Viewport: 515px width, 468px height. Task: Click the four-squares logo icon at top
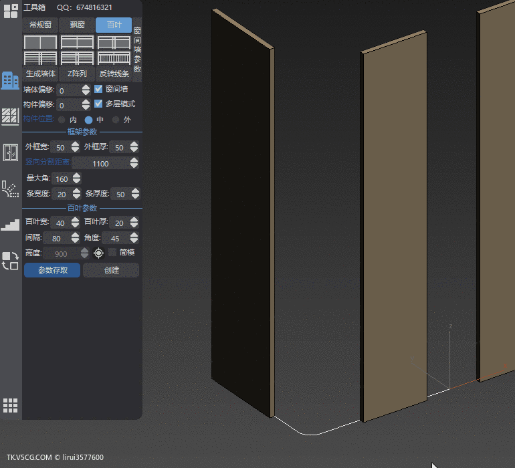point(10,10)
